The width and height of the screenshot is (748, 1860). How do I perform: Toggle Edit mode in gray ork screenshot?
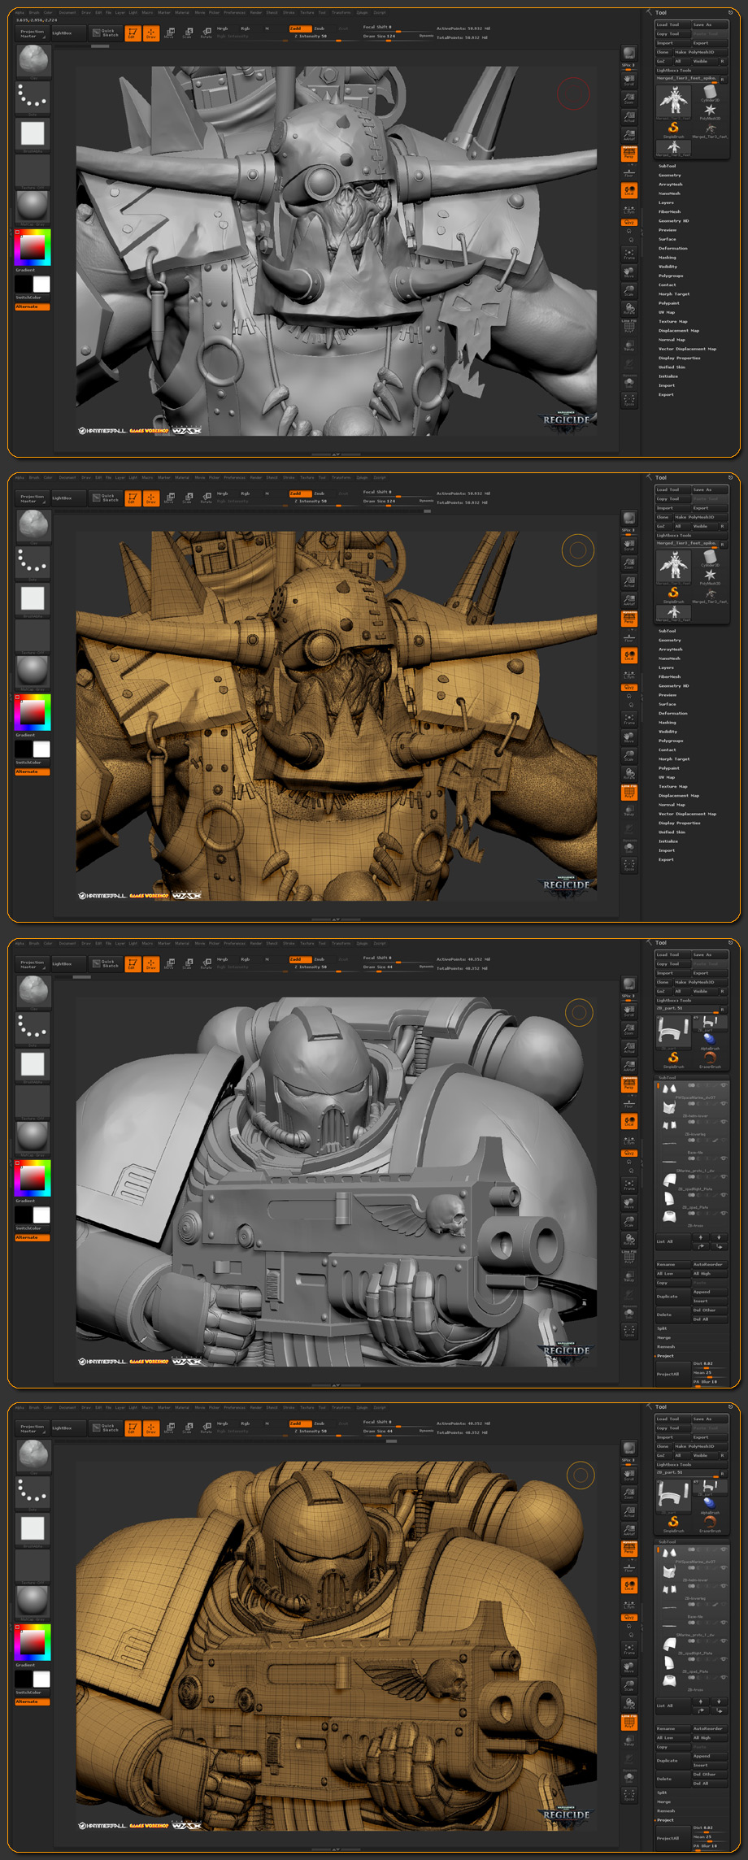[x=132, y=33]
